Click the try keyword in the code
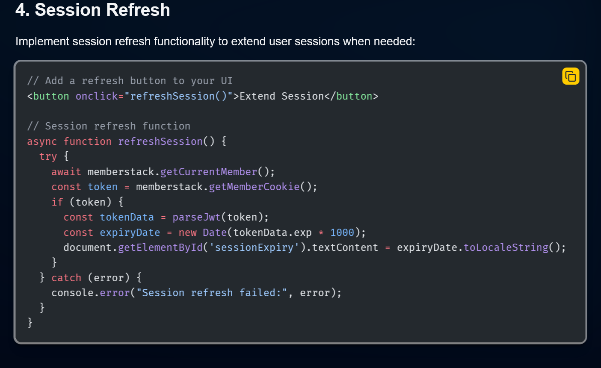601x368 pixels. point(48,156)
